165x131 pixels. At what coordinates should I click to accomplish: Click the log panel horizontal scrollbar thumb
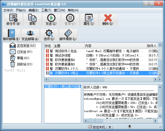click(x=95, y=121)
